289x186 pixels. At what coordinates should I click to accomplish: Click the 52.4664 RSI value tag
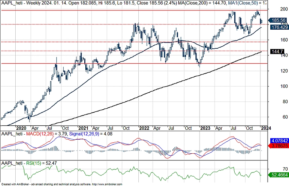[x=278, y=174]
